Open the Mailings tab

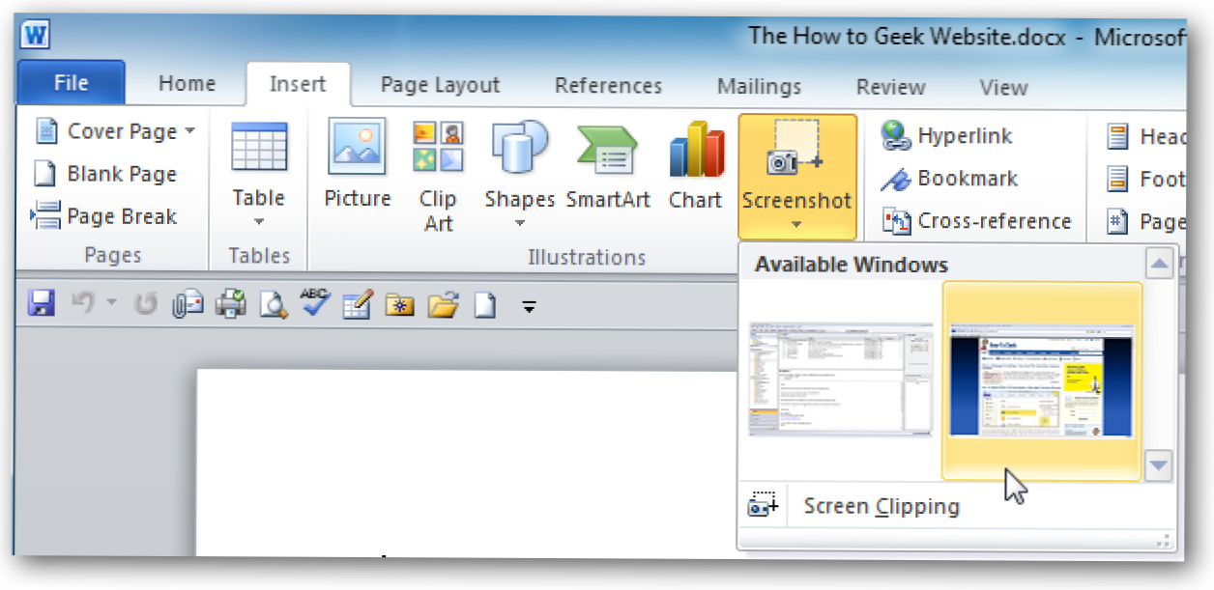tap(759, 87)
